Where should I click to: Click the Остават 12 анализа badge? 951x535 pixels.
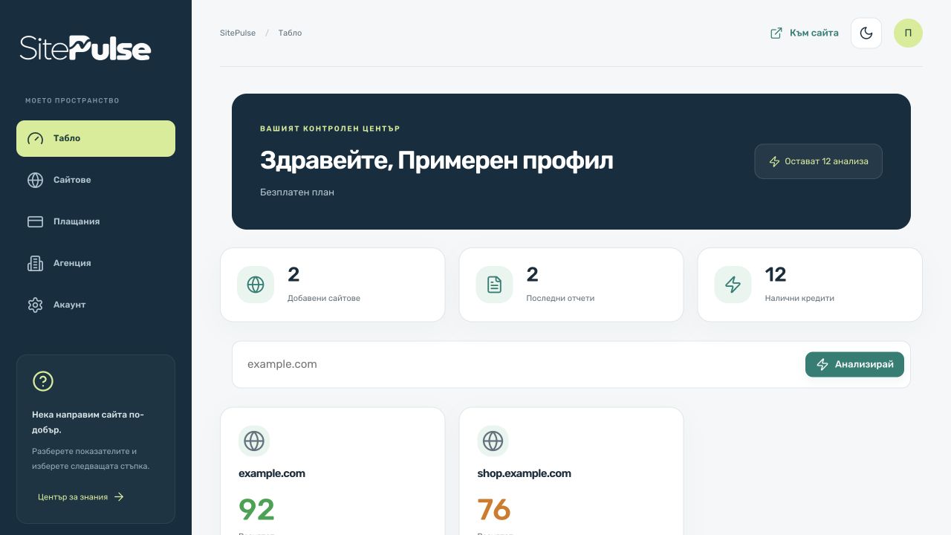click(818, 161)
